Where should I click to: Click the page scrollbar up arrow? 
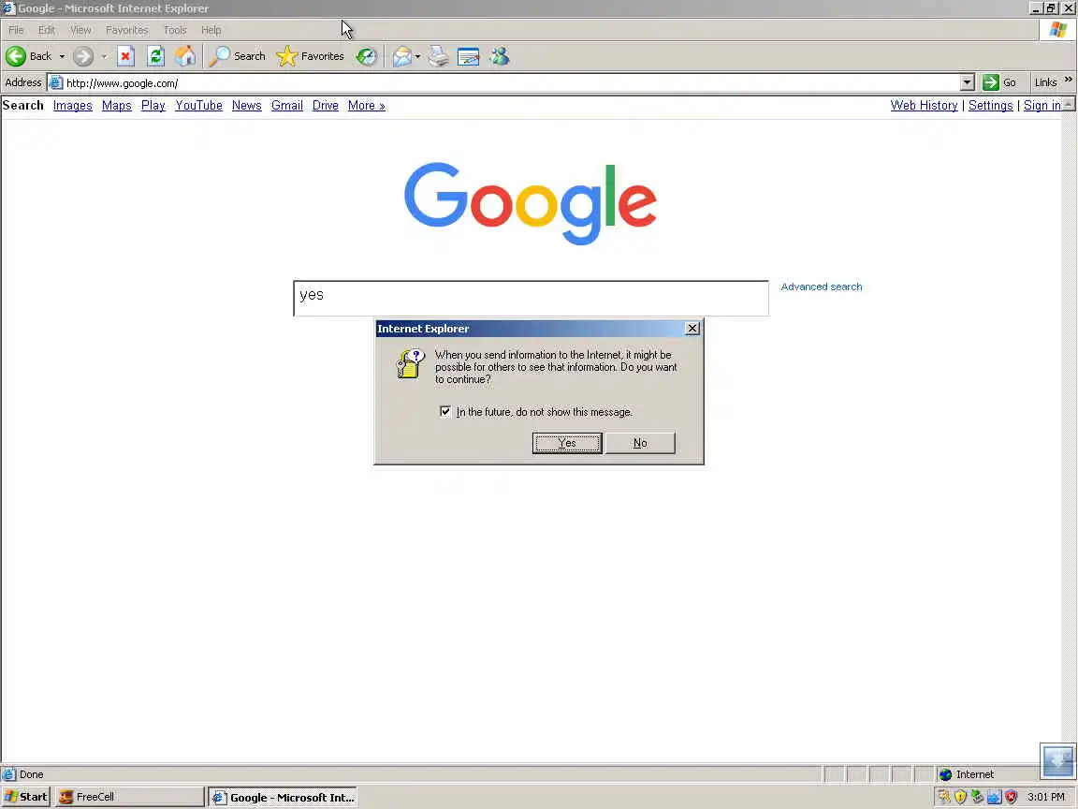point(1069,105)
